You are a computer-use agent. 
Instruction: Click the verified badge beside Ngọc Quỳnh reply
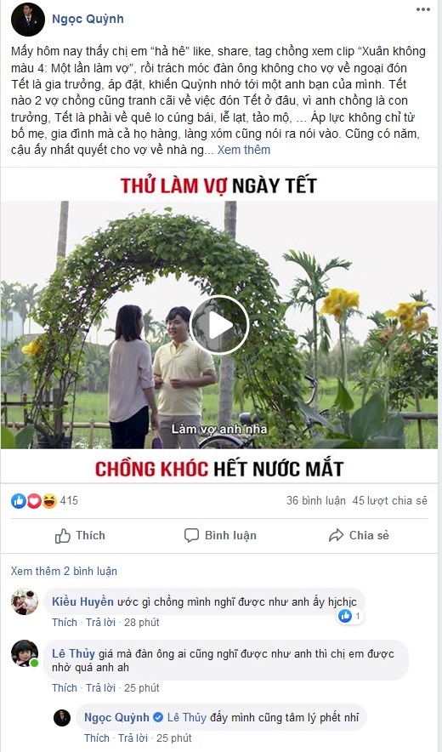click(158, 717)
